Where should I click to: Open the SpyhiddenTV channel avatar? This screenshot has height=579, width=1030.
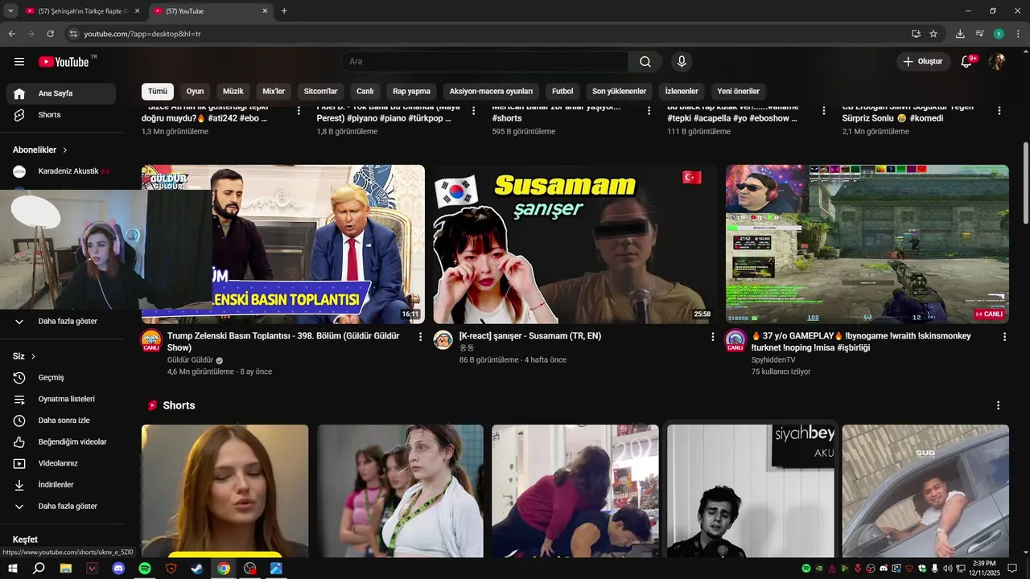tap(735, 340)
